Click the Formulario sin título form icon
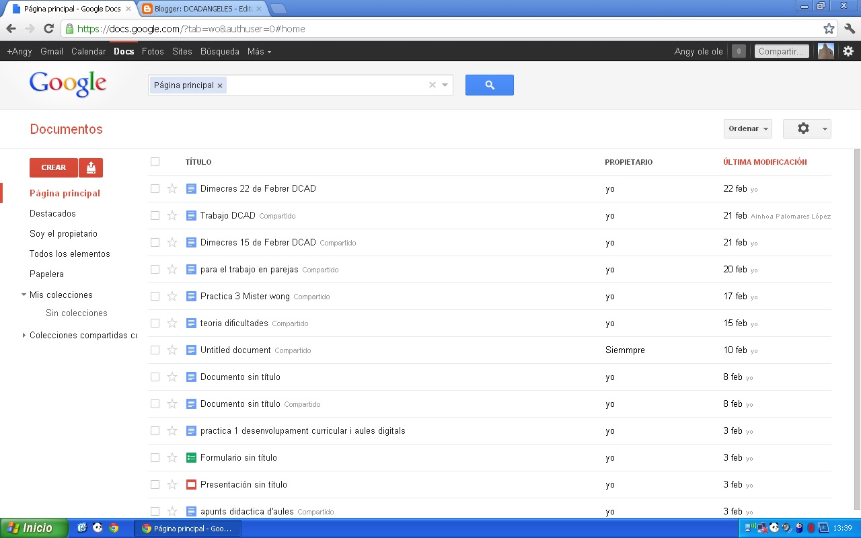Viewport: 861px width, 538px height. click(191, 457)
